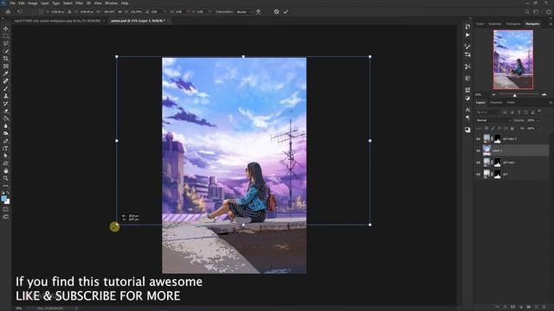Open the blend mode dropdown set to Normal
Screen dimensions: 554x311
pos(493,120)
